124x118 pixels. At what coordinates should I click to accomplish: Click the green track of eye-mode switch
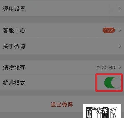coord(108,83)
